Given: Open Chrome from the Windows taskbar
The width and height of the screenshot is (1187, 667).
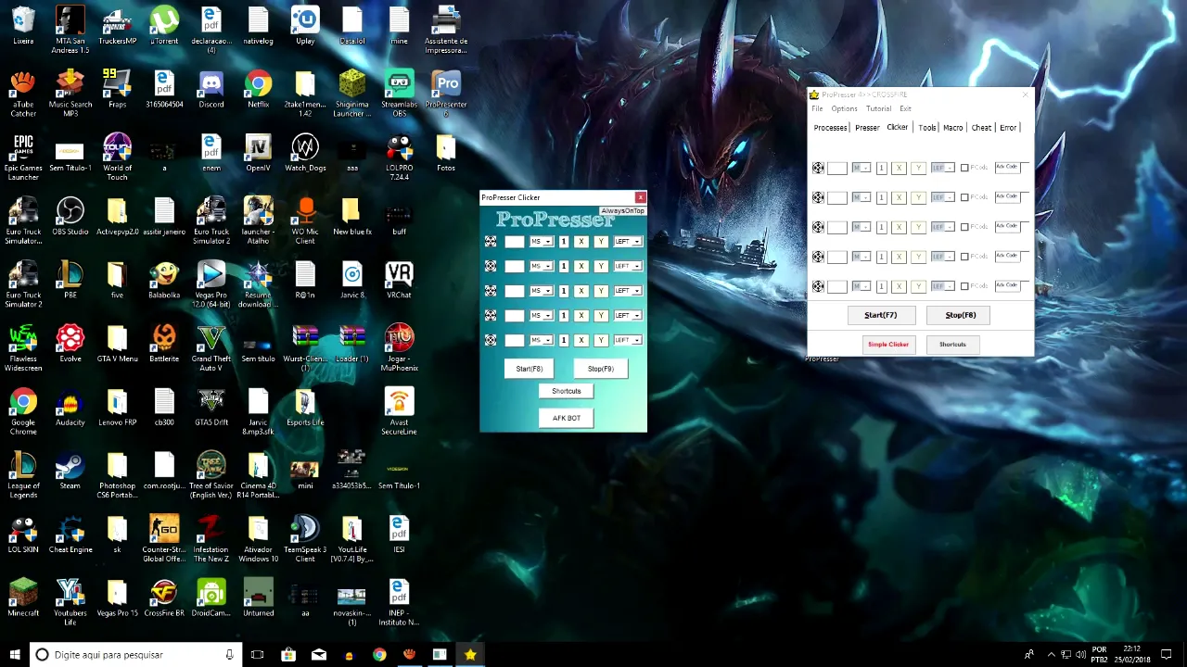Looking at the screenshot, I should (x=379, y=655).
